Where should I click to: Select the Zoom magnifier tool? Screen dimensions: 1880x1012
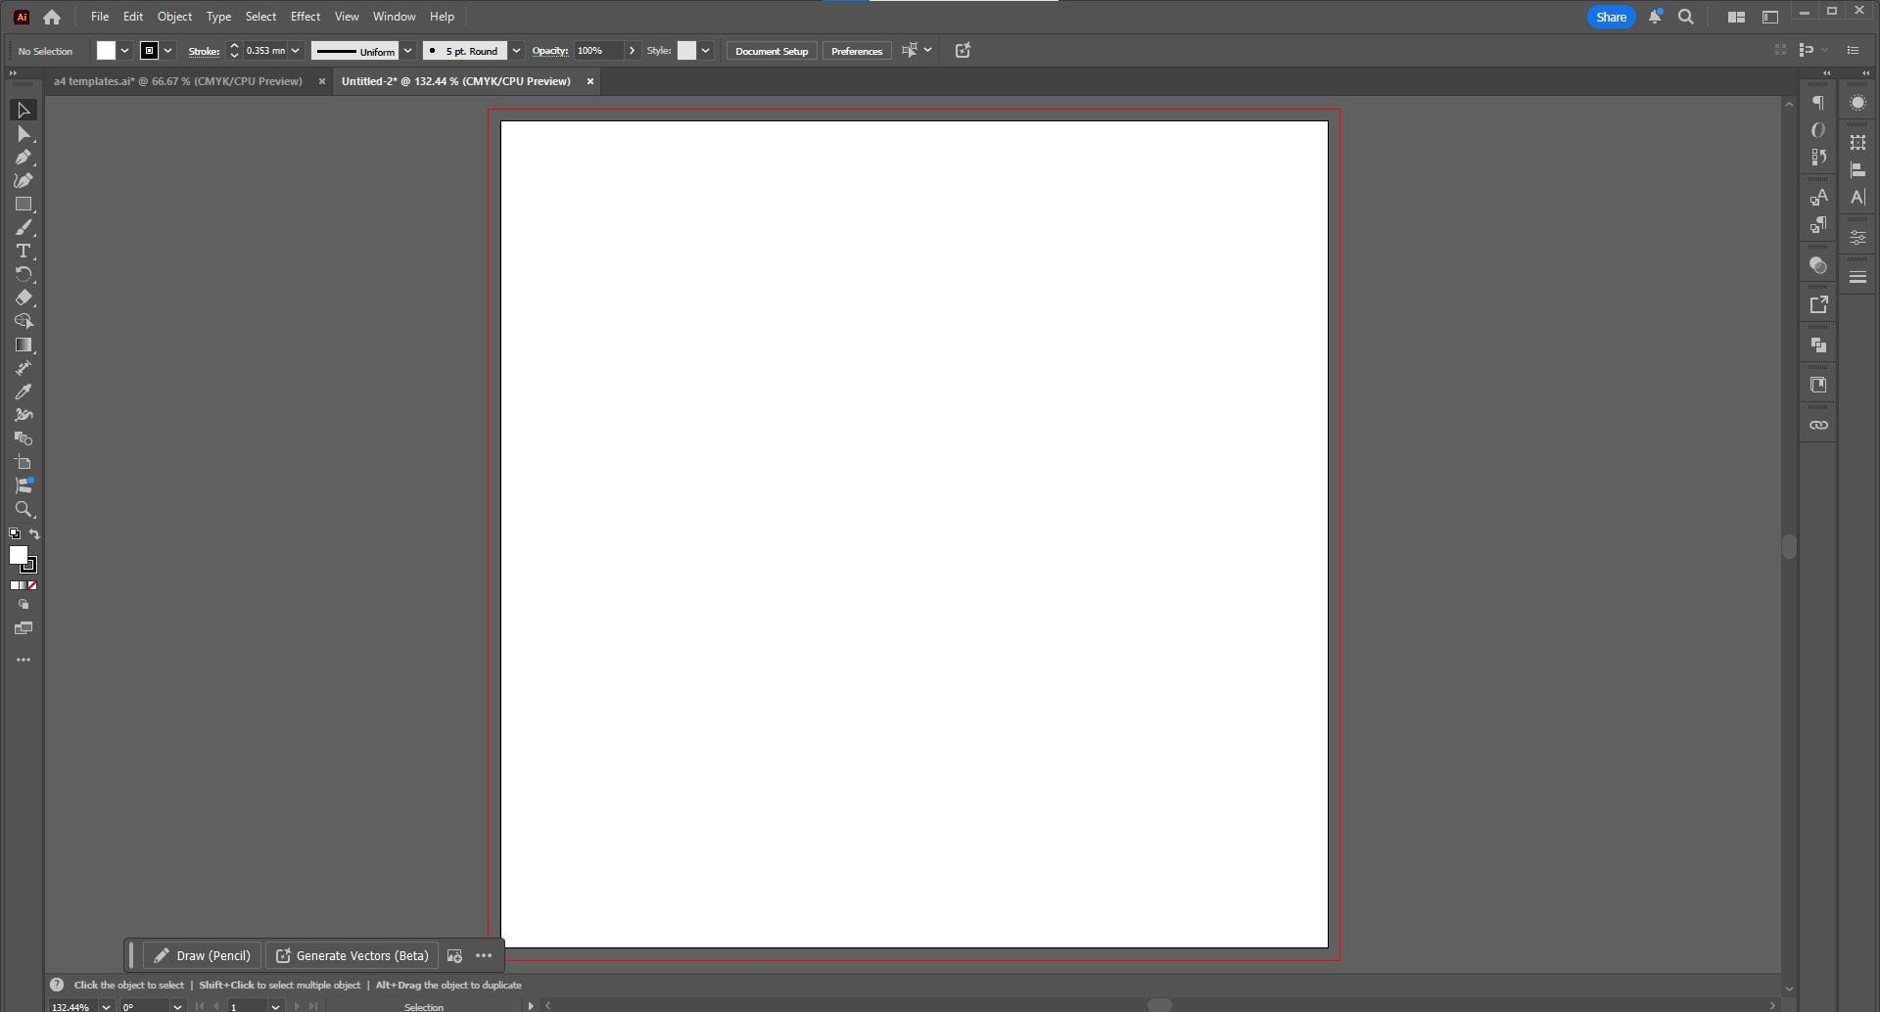point(23,510)
